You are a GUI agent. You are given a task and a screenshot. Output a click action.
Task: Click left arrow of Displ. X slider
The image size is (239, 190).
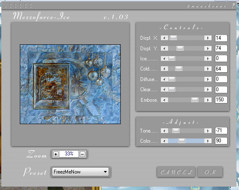pos(164,38)
